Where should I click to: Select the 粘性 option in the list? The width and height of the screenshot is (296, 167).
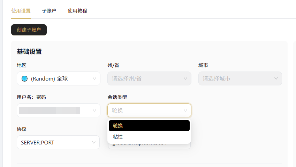(x=149, y=137)
